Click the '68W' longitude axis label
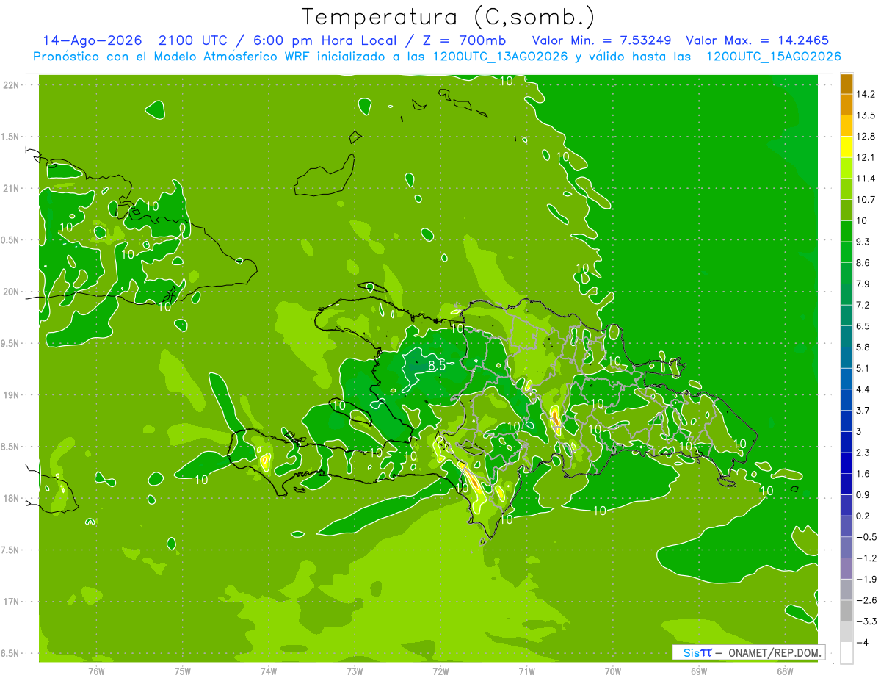Screen dimensions: 881x681 [x=785, y=670]
